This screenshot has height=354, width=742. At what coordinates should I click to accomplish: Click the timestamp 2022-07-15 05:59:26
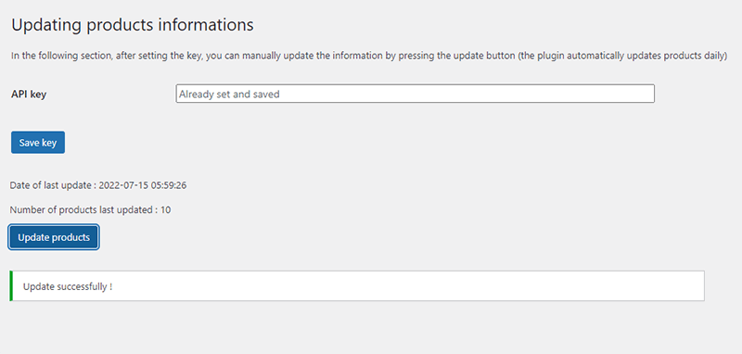[x=143, y=185]
